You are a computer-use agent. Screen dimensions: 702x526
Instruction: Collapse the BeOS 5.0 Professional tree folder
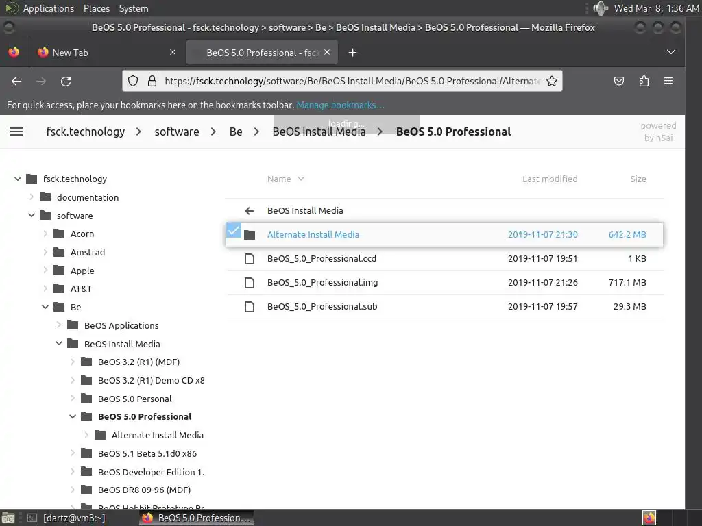point(73,416)
